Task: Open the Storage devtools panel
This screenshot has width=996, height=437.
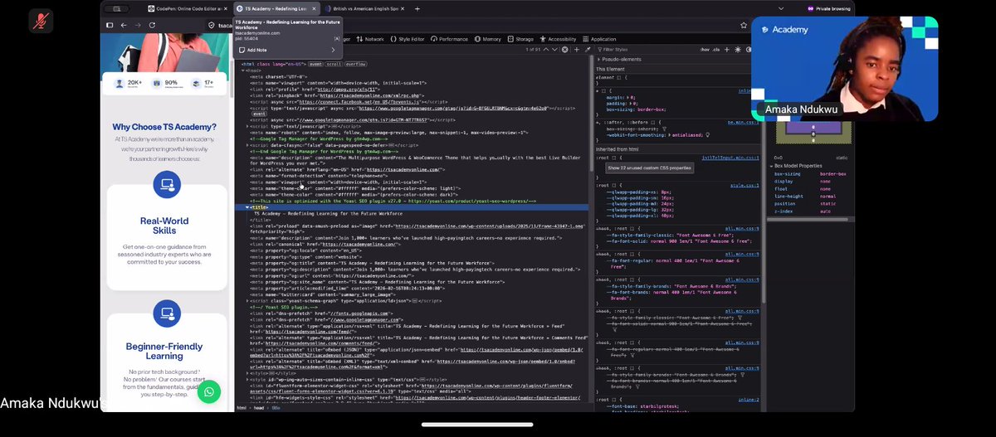Action: pos(520,39)
